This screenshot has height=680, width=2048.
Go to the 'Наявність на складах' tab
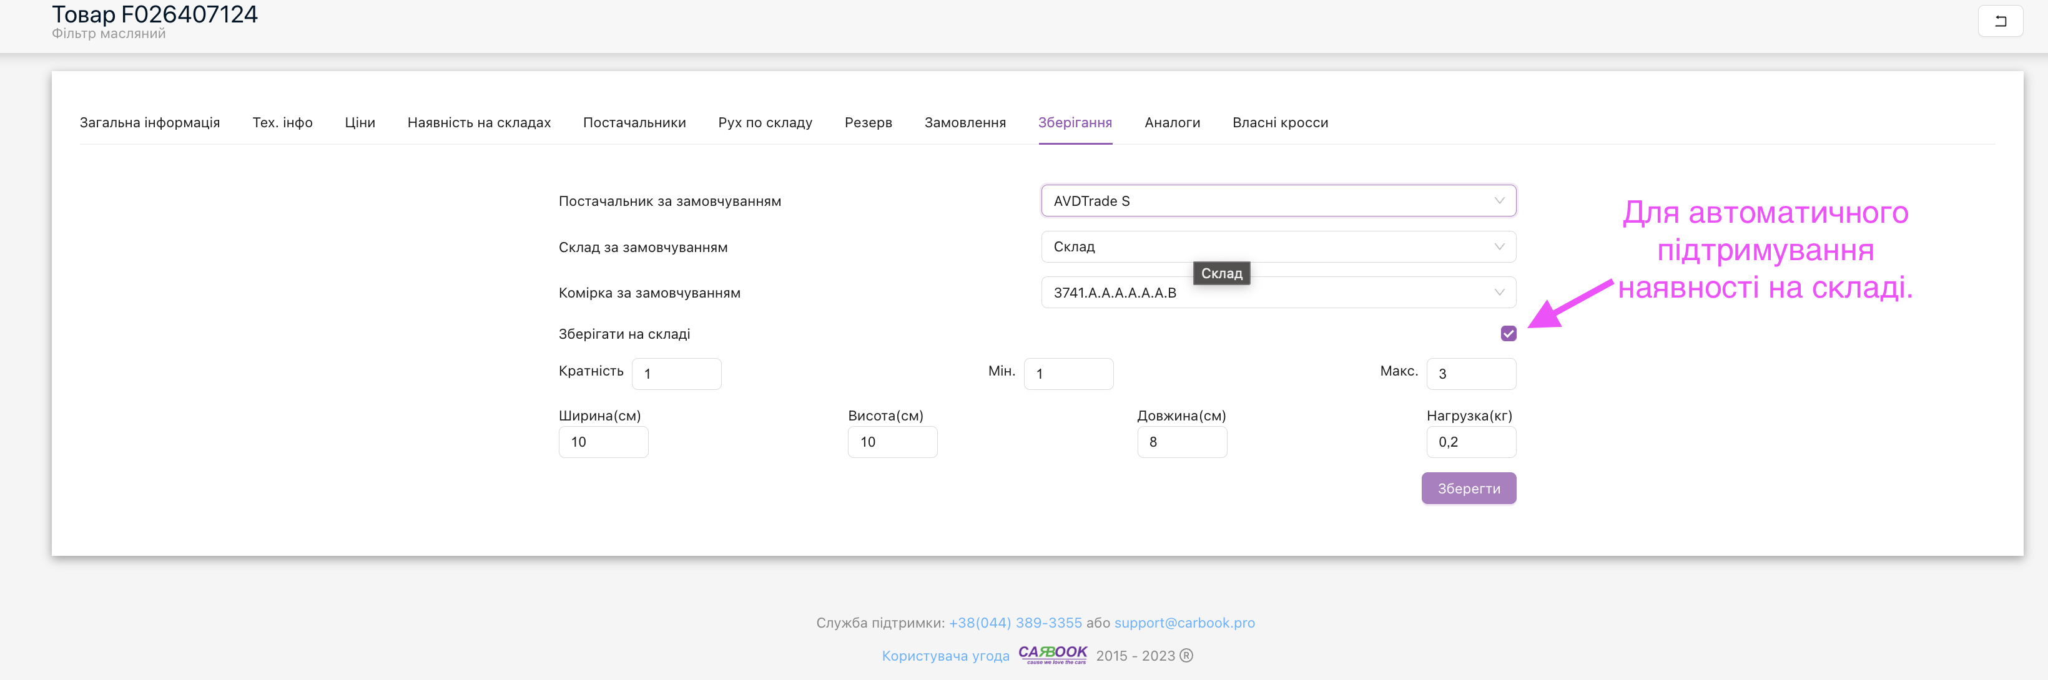[479, 122]
